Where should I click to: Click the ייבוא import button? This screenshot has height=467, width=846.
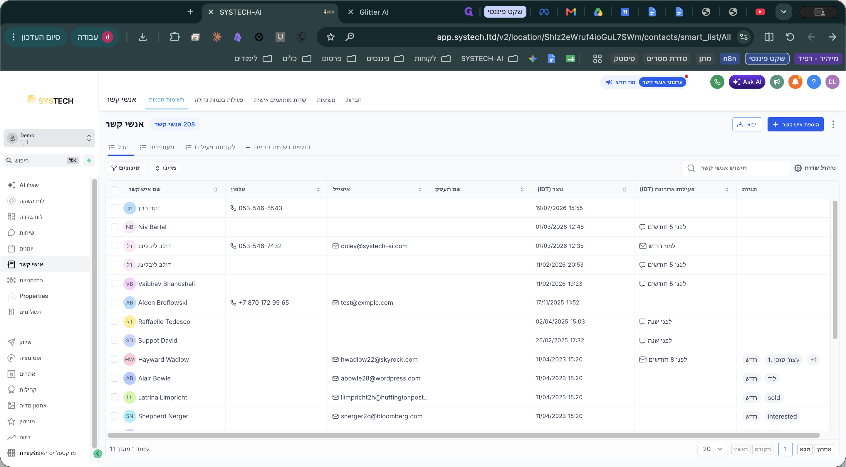coord(747,124)
